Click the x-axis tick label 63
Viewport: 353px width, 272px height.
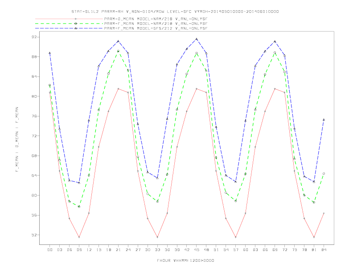[255, 250]
